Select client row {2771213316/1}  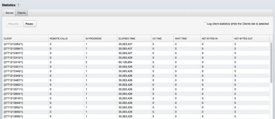coord(136,62)
